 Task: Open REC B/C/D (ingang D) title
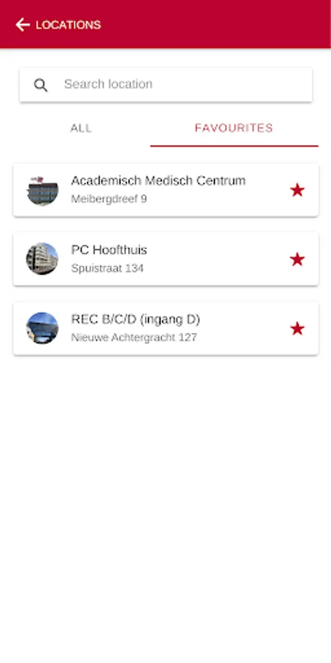click(x=135, y=319)
